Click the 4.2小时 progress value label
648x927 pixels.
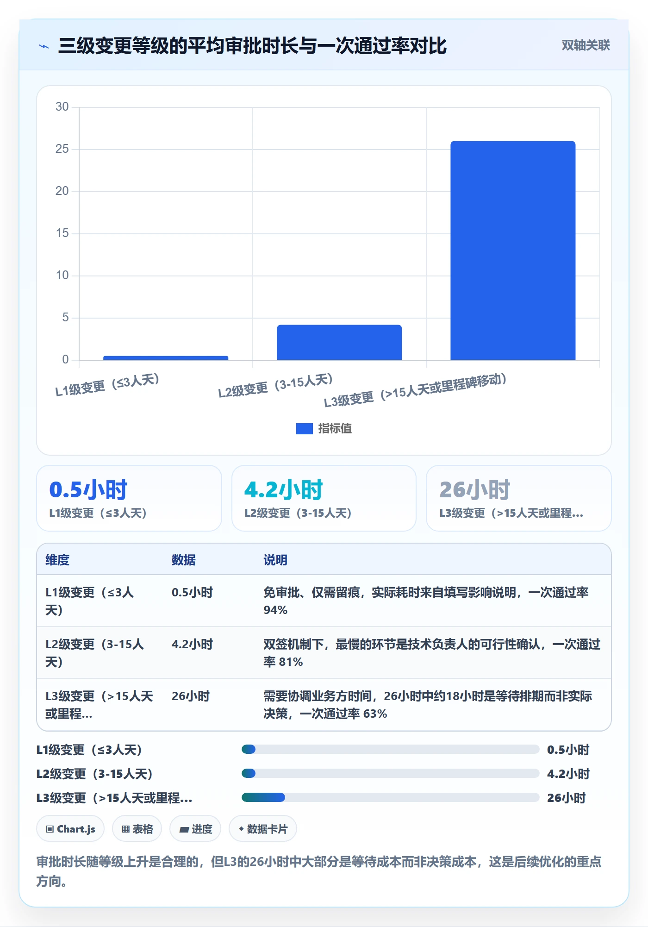click(x=568, y=774)
